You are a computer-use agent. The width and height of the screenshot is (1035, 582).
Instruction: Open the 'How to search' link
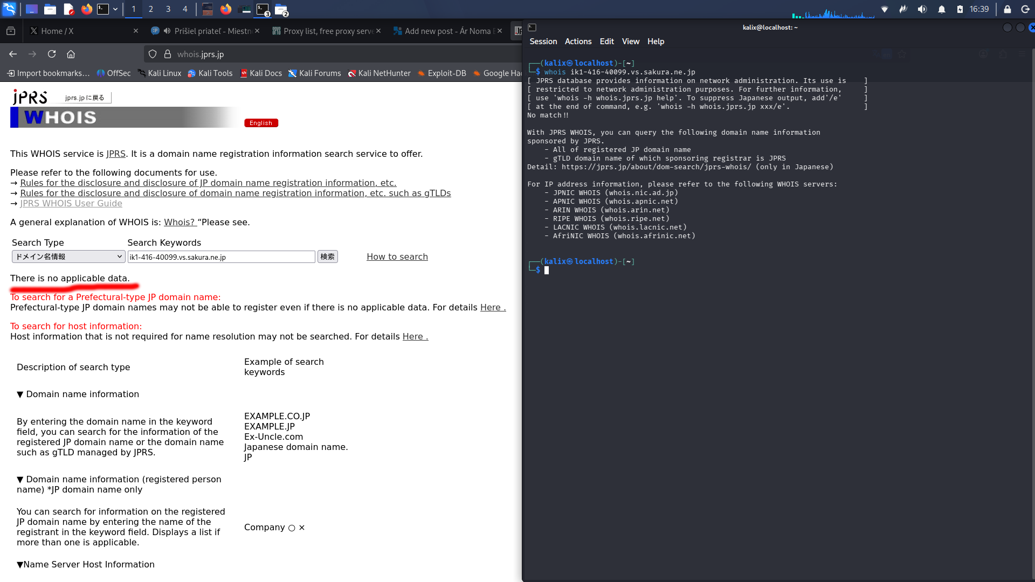coord(397,257)
